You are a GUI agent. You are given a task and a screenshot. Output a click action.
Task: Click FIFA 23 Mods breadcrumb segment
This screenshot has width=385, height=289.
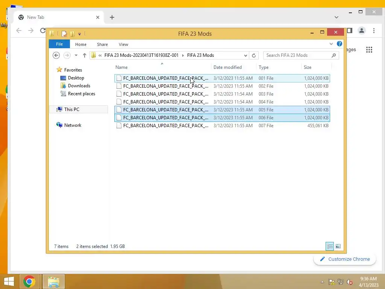(200, 55)
